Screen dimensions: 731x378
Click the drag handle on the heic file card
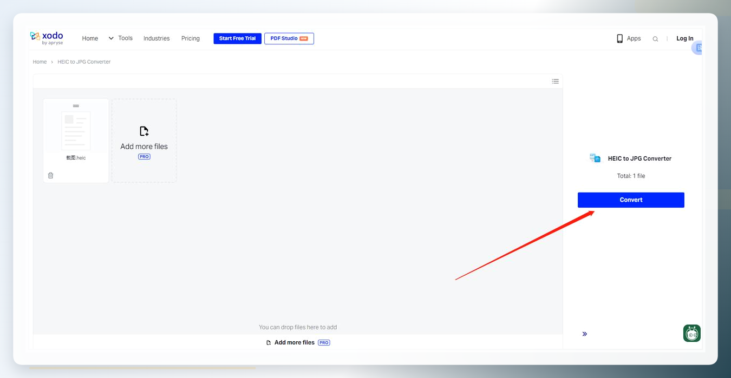click(x=76, y=105)
